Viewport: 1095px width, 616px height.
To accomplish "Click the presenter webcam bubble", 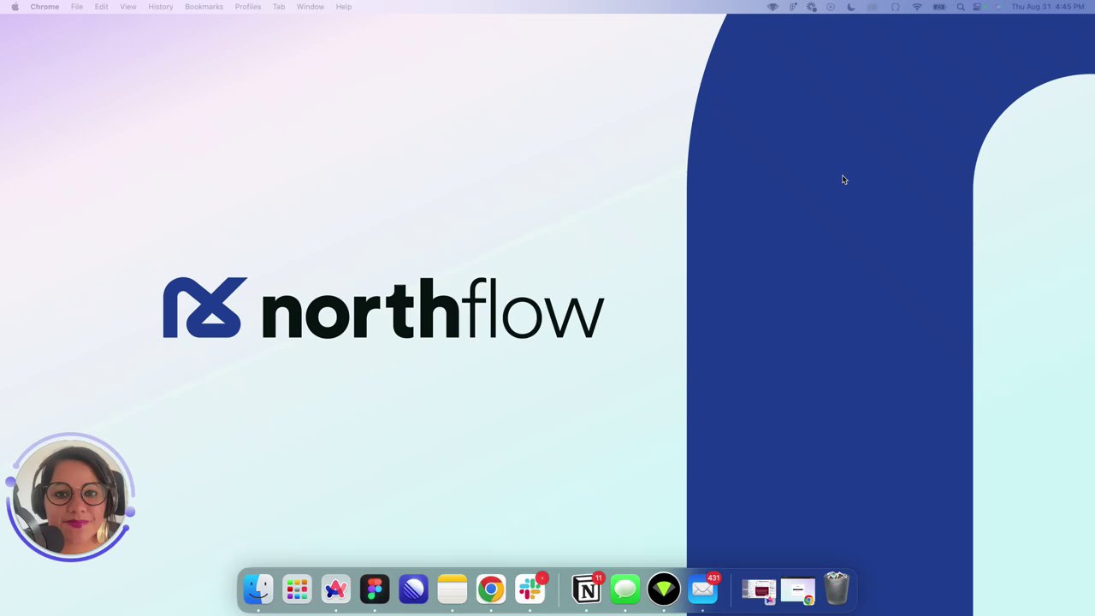I will coord(70,498).
